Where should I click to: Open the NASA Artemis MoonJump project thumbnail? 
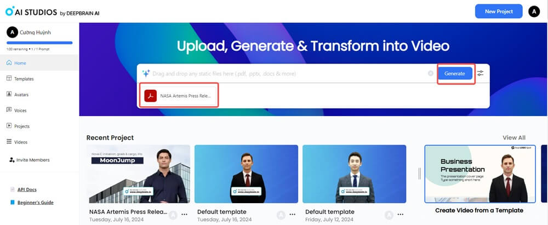point(139,174)
